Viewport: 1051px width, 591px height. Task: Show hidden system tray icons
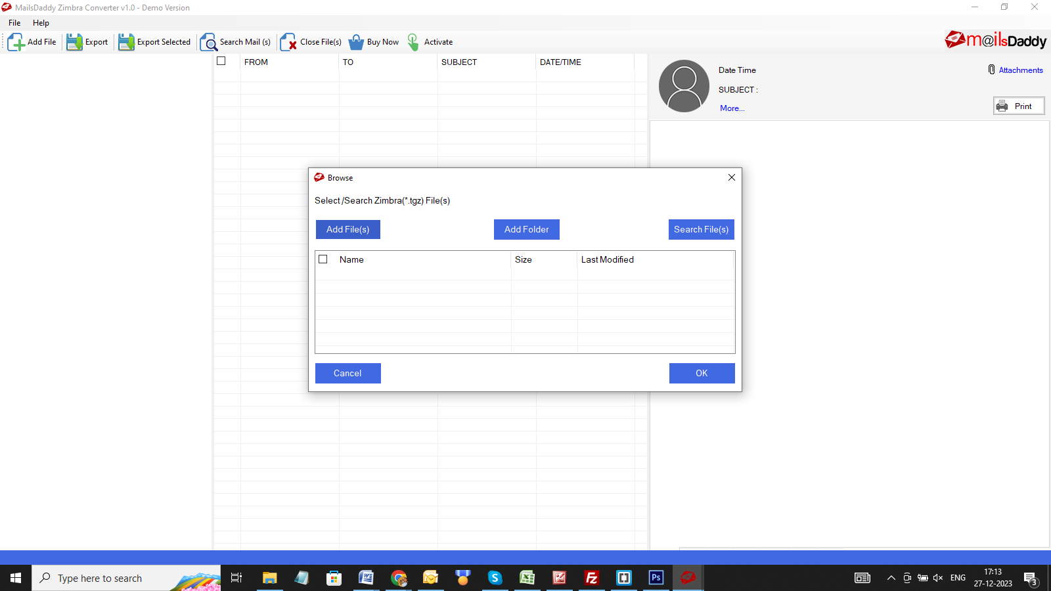point(891,578)
